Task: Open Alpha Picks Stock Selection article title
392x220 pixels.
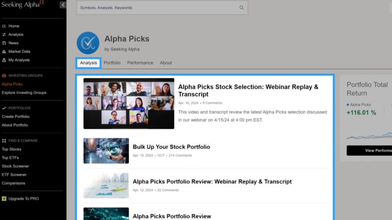Action: click(248, 91)
